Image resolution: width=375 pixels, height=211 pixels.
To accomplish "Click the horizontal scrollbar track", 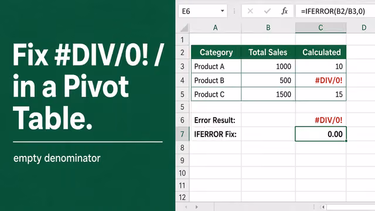I will coord(350,207).
